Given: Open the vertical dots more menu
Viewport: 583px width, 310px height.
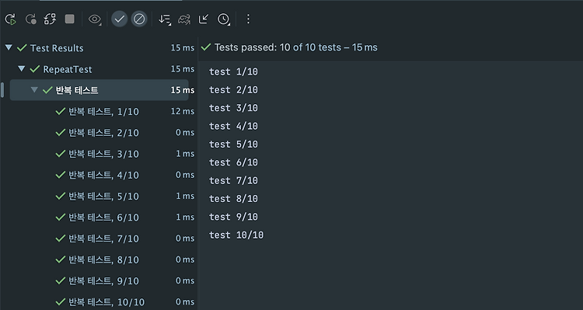Looking at the screenshot, I should pos(249,19).
